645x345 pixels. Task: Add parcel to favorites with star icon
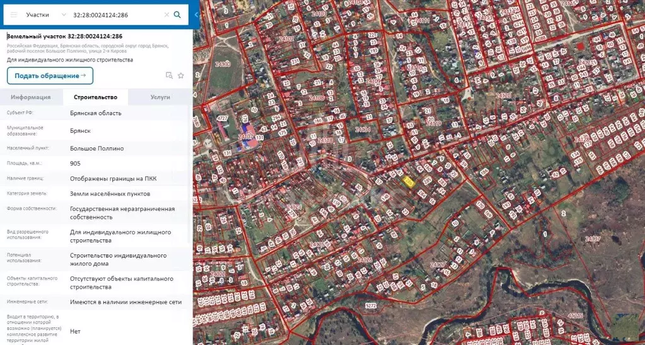(x=180, y=75)
